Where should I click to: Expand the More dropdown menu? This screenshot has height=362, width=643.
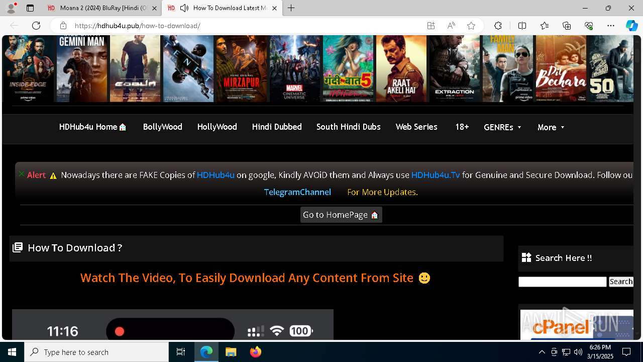pos(551,127)
